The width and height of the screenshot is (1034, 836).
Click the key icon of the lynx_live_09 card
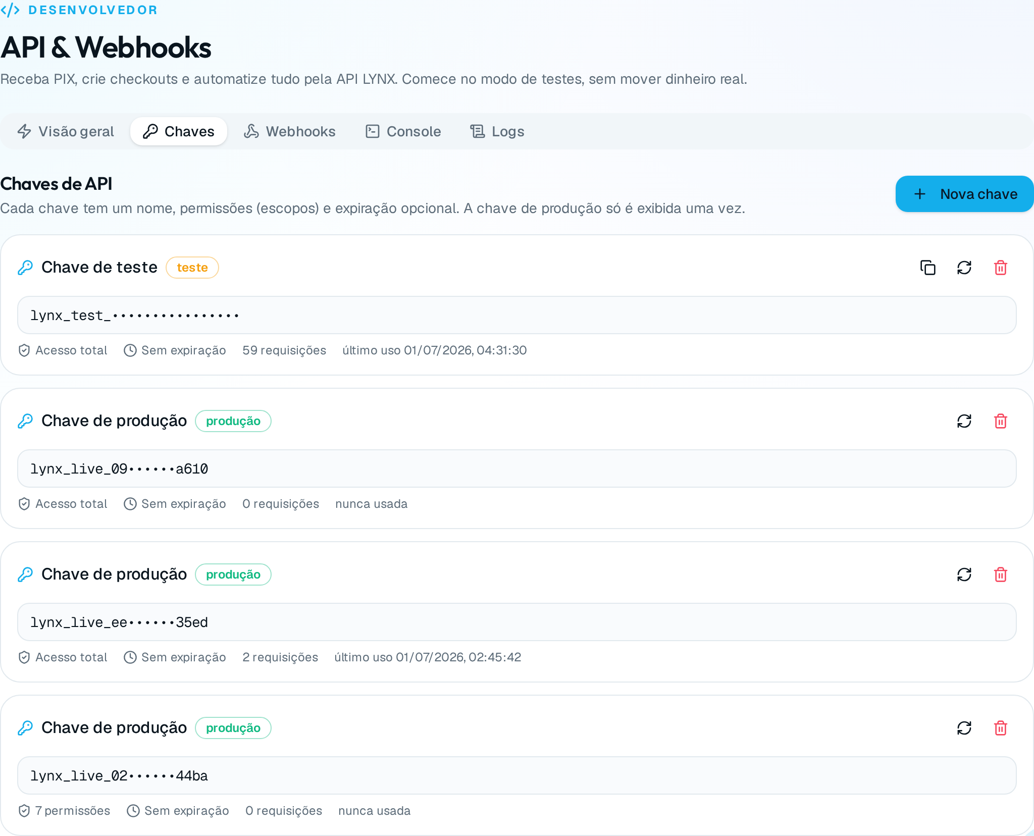25,421
